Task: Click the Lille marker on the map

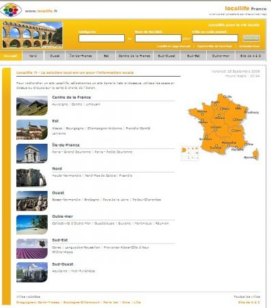Action: point(225,97)
